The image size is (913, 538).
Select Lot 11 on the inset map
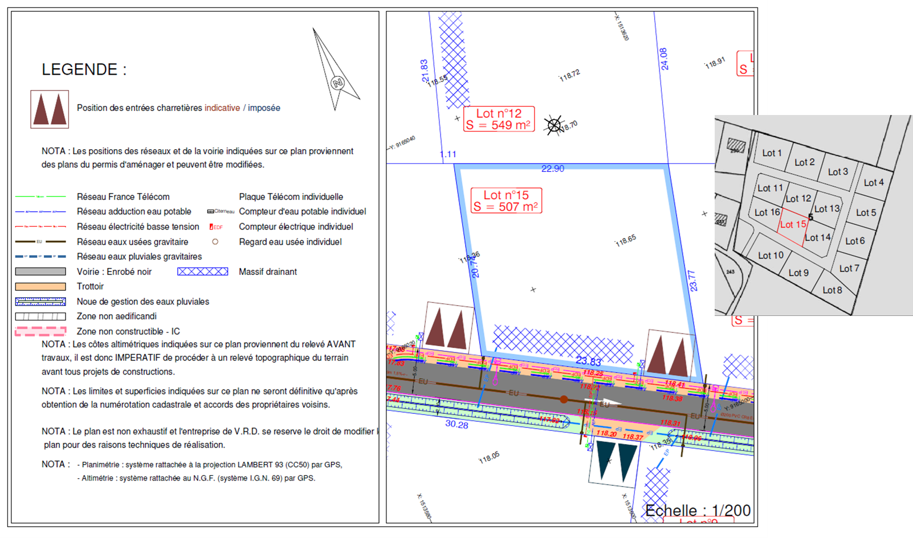click(770, 188)
